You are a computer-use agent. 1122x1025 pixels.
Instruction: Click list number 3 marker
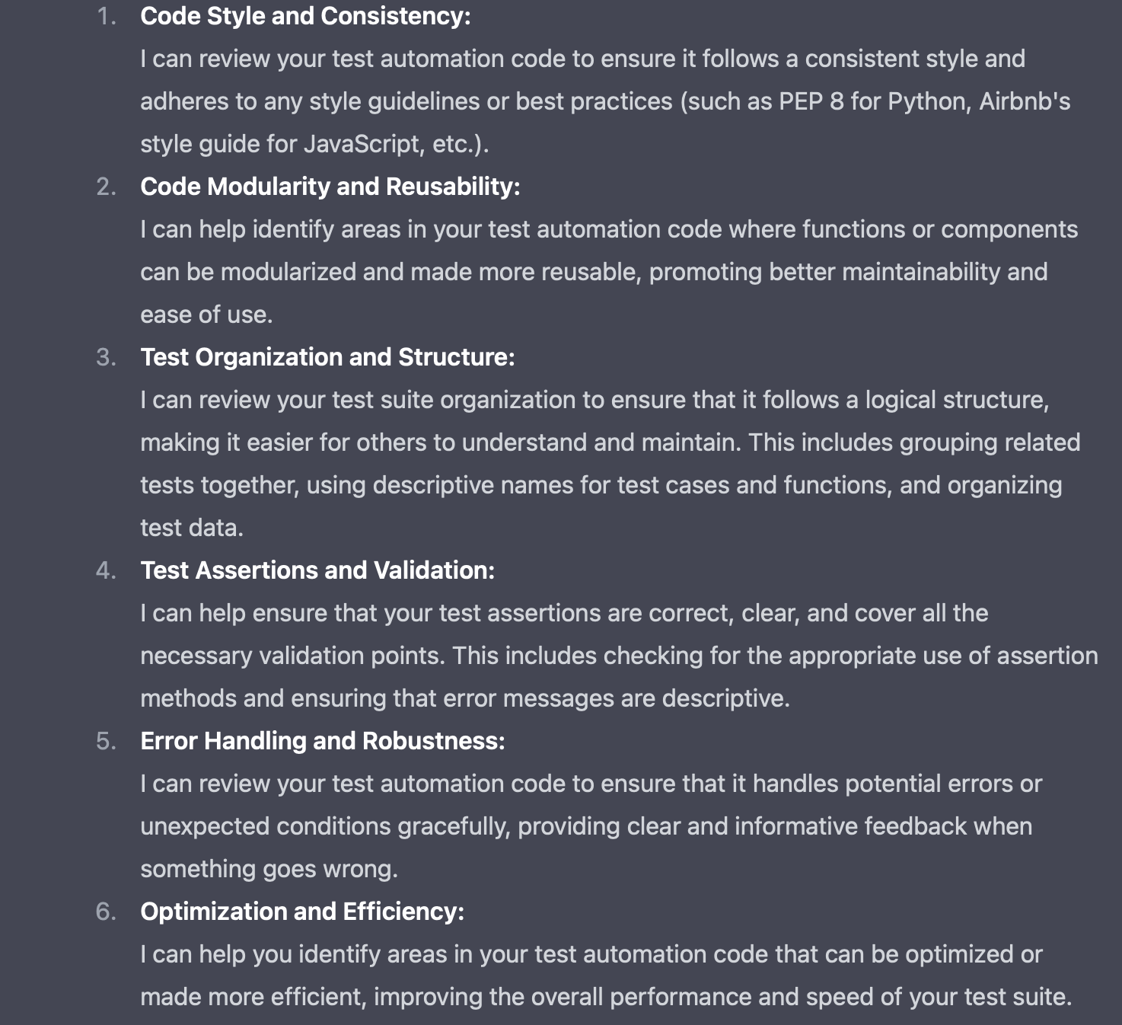pyautogui.click(x=107, y=357)
